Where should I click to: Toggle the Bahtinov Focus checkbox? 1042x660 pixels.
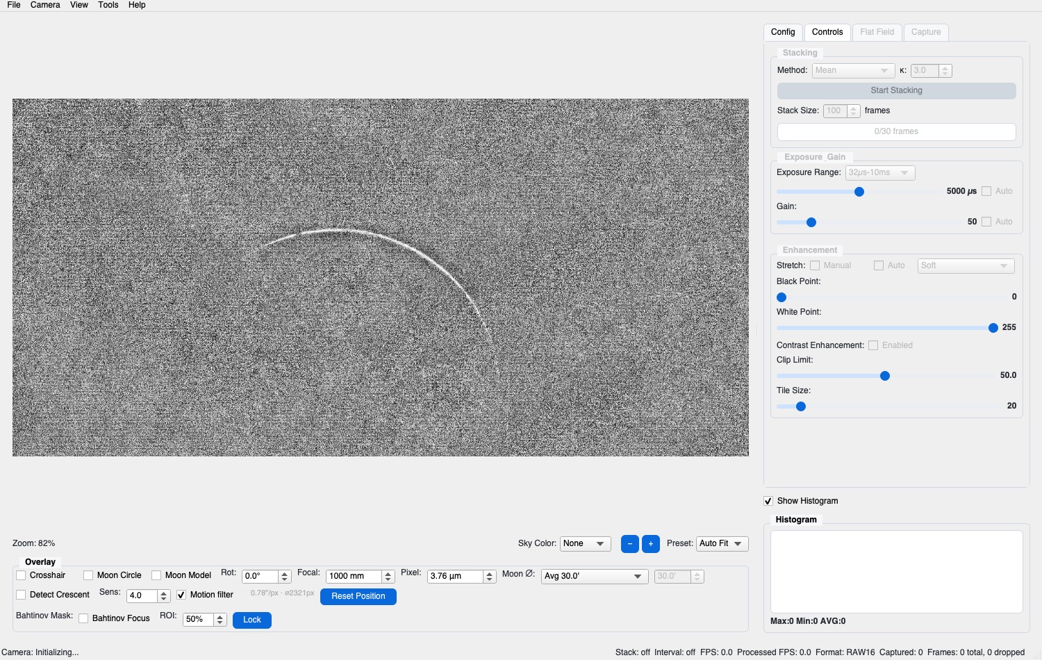(83, 618)
